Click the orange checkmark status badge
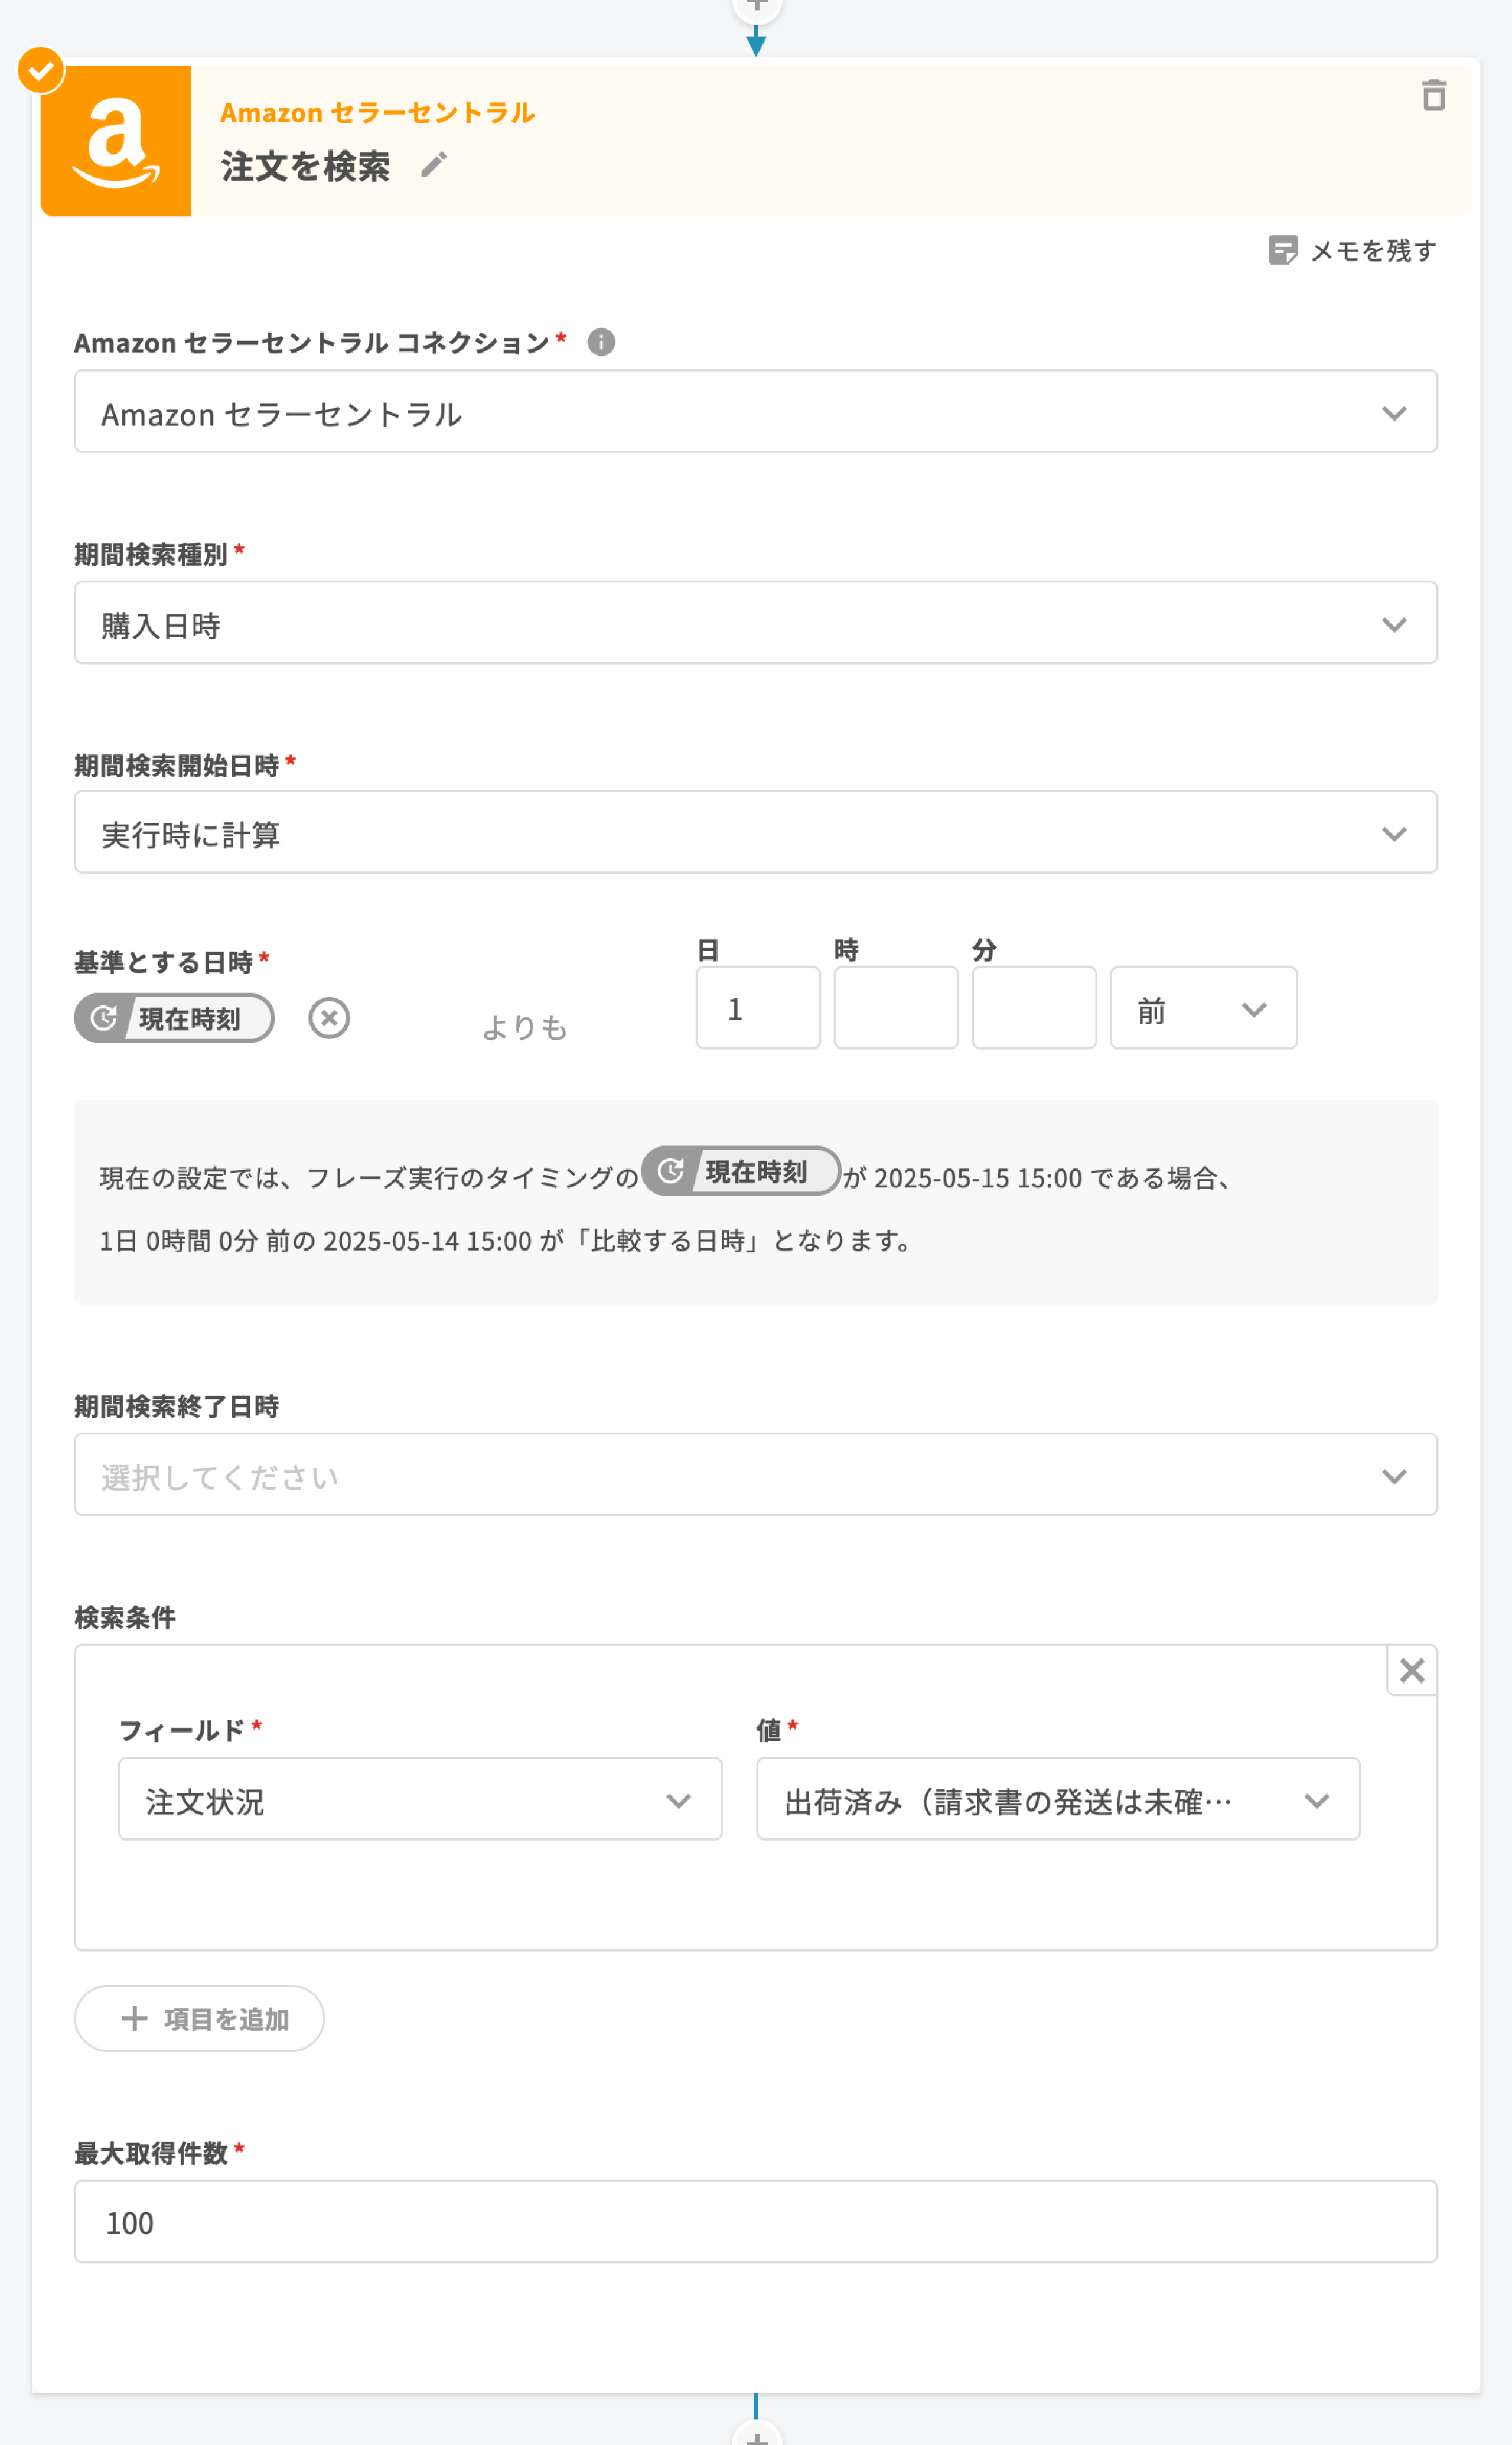This screenshot has width=1512, height=2445. tap(41, 70)
